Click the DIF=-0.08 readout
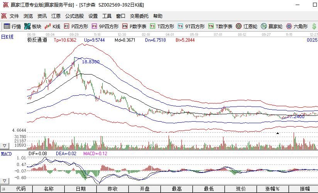318x193 pixels. (x=38, y=154)
